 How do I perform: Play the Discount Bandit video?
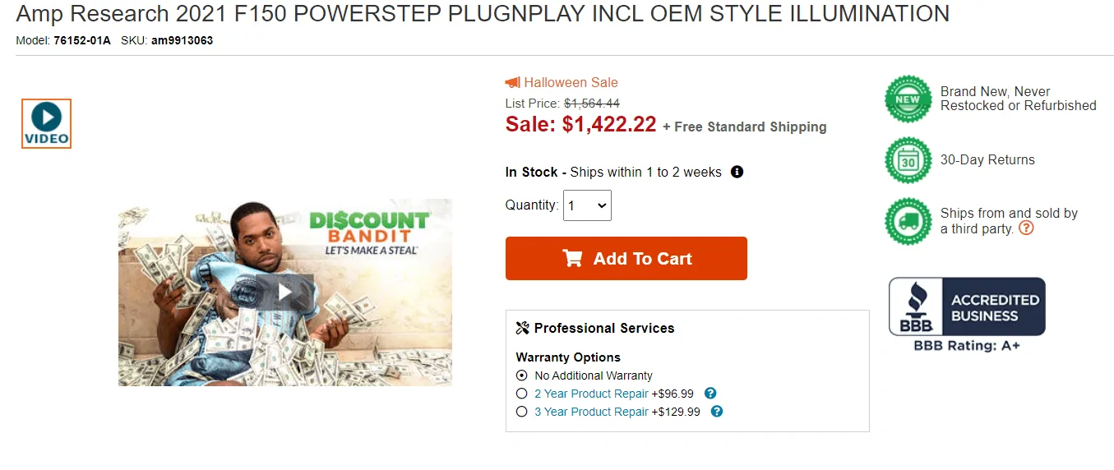pos(284,291)
